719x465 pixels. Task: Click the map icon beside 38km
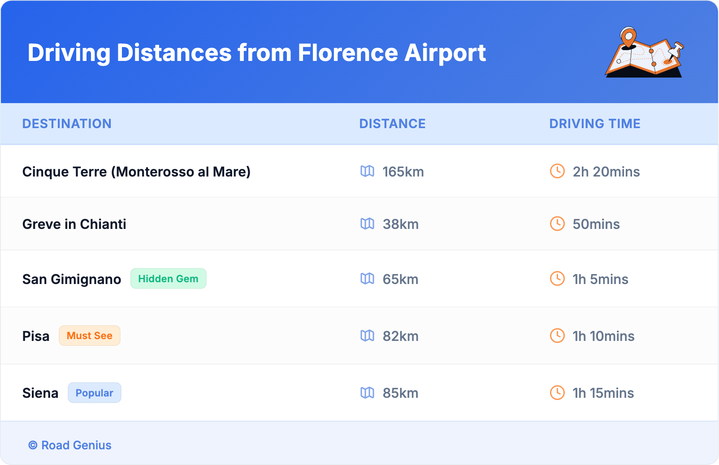(x=367, y=224)
